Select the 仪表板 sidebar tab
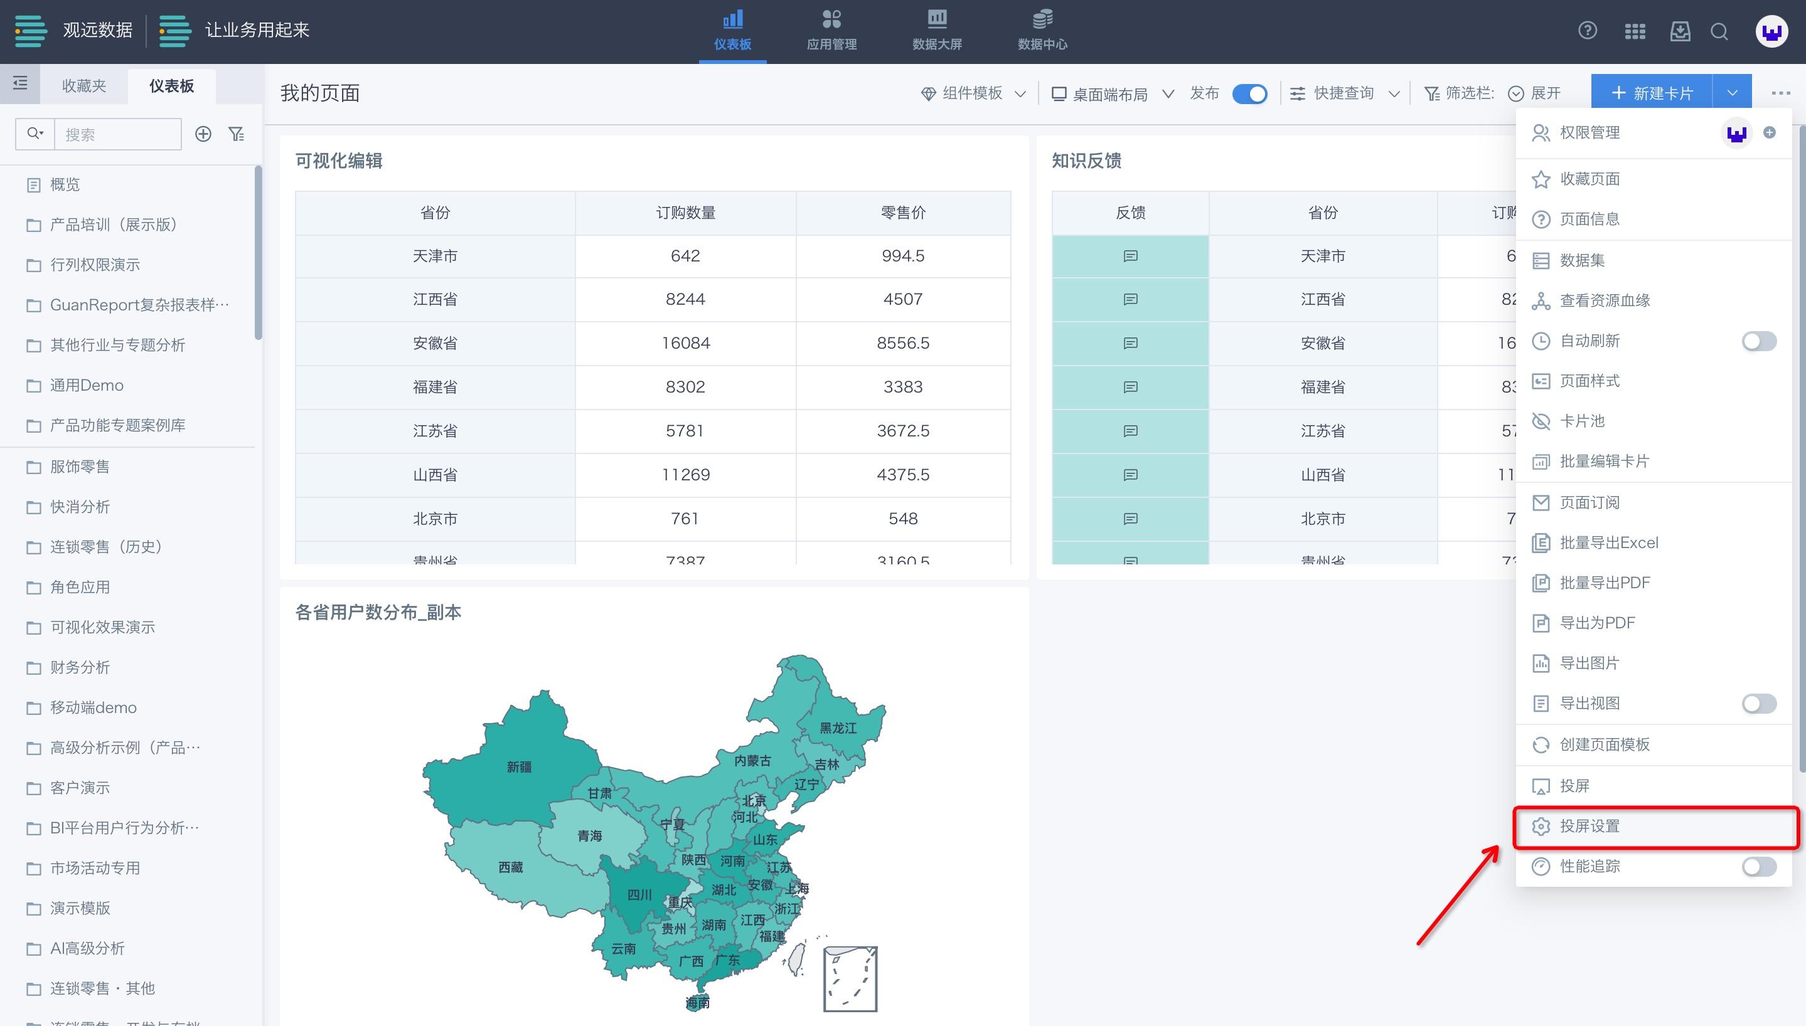The image size is (1806, 1026). point(171,86)
